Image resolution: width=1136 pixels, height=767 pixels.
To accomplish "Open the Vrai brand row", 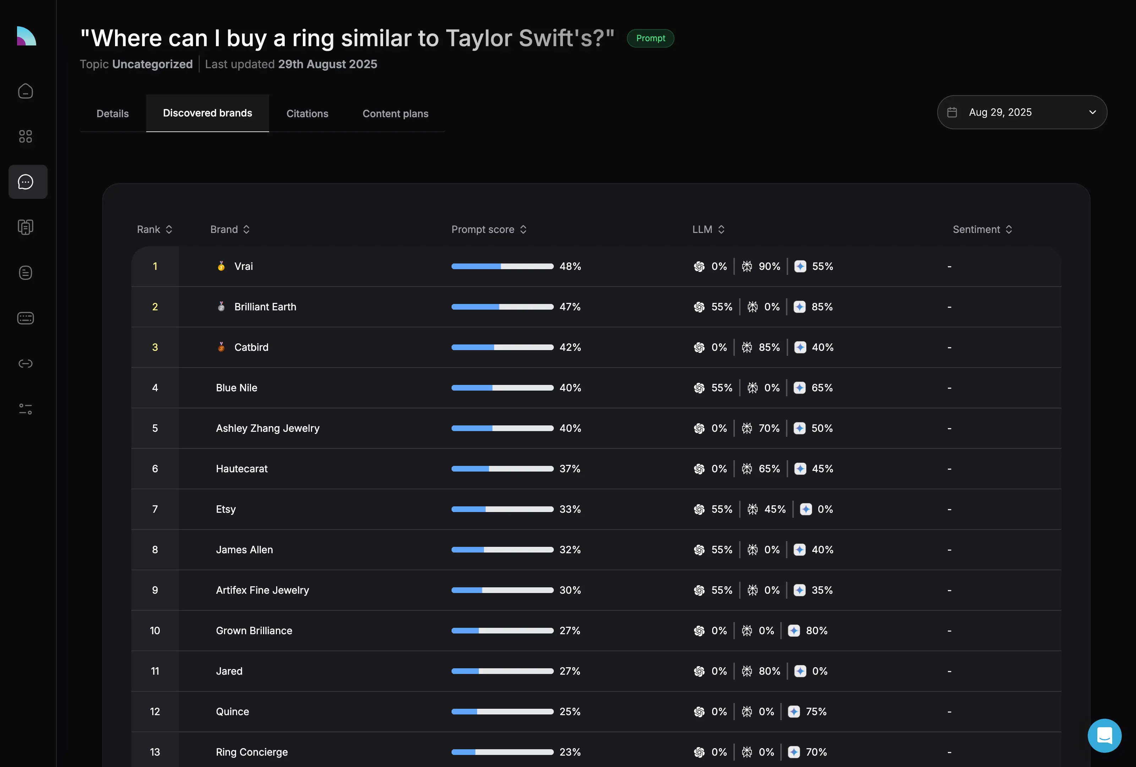I will 596,266.
